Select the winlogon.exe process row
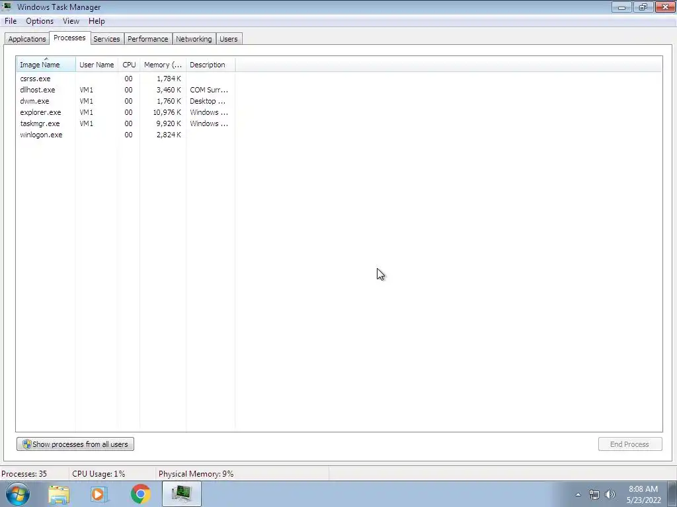The image size is (677, 507). [x=126, y=135]
